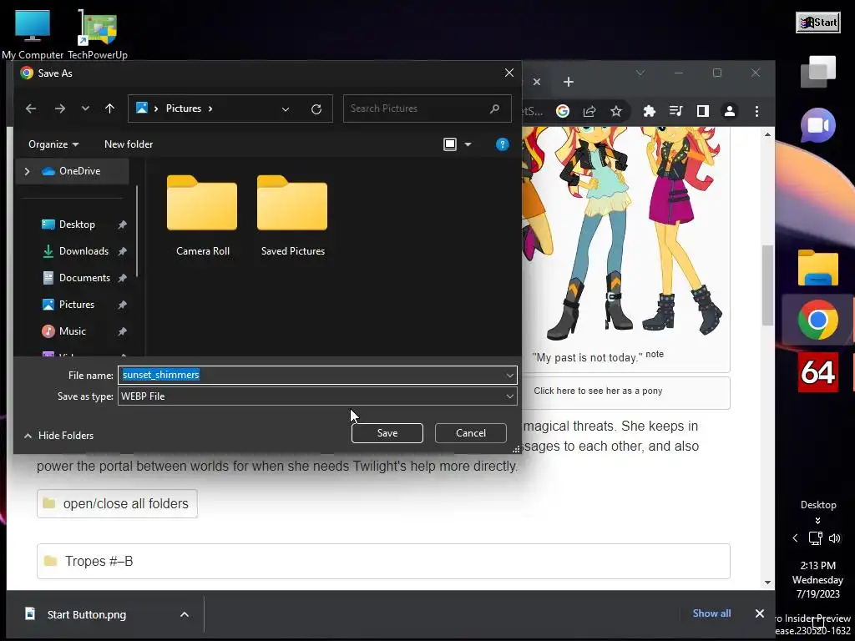The height and width of the screenshot is (641, 855).
Task: Click the File name text field
Action: (311, 375)
